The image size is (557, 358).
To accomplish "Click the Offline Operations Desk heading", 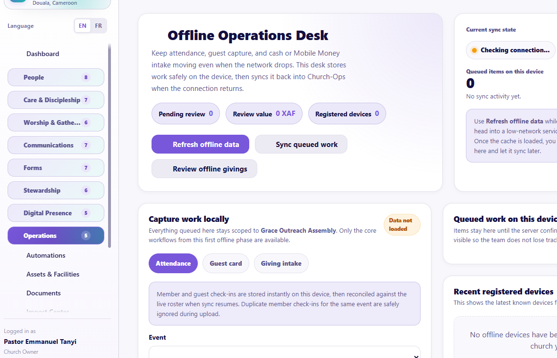I will [248, 35].
